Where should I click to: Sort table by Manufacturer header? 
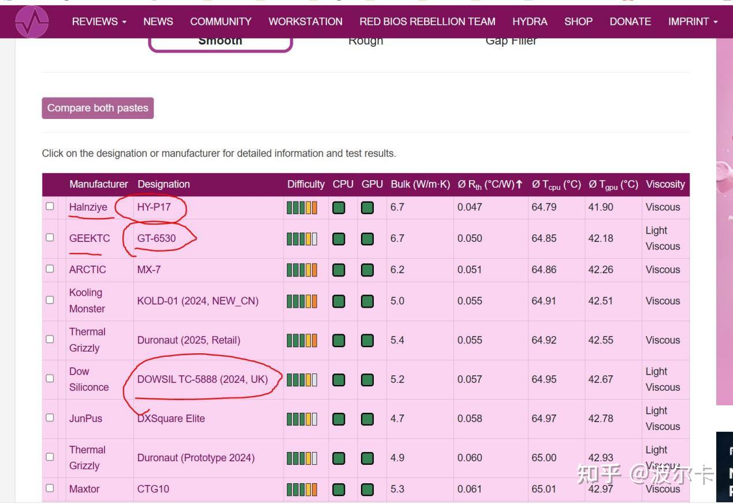99,184
